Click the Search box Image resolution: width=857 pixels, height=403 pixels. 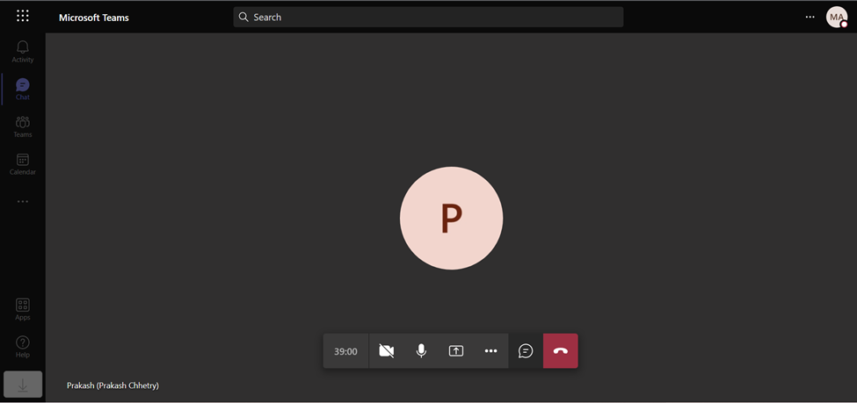point(428,17)
